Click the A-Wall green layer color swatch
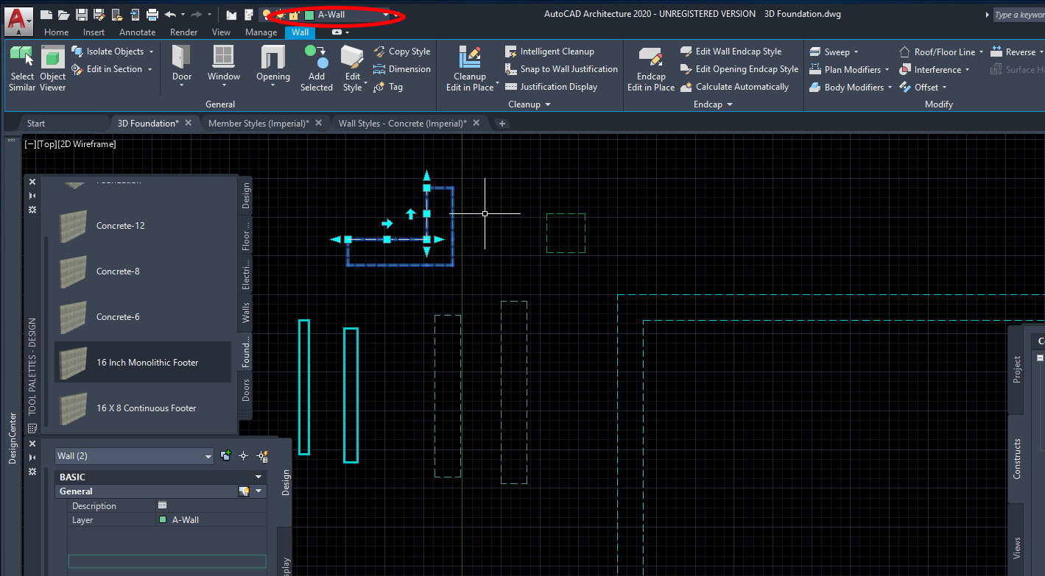 point(161,519)
